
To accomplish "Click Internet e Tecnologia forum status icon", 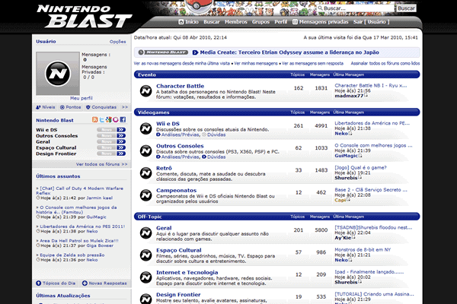I will 145,277.
